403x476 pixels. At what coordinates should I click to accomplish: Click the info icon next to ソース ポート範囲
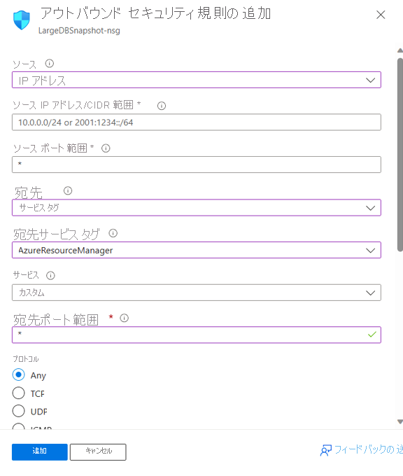[x=106, y=148]
